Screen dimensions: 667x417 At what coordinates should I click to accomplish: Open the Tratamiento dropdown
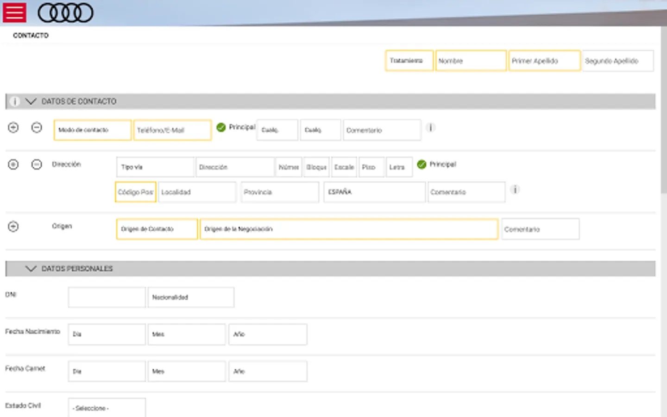point(409,61)
